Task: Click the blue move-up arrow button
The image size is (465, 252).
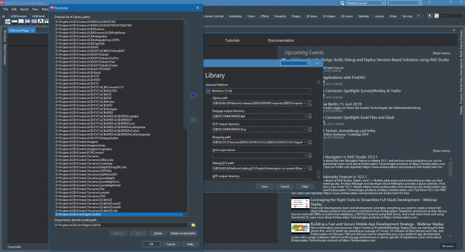Action: [193, 95]
